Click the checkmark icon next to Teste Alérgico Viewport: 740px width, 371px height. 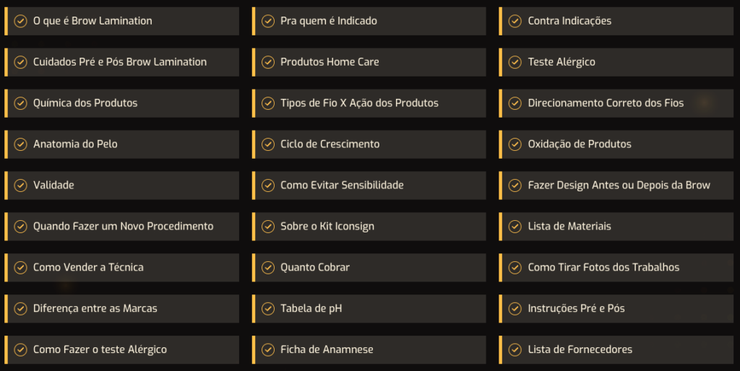515,62
